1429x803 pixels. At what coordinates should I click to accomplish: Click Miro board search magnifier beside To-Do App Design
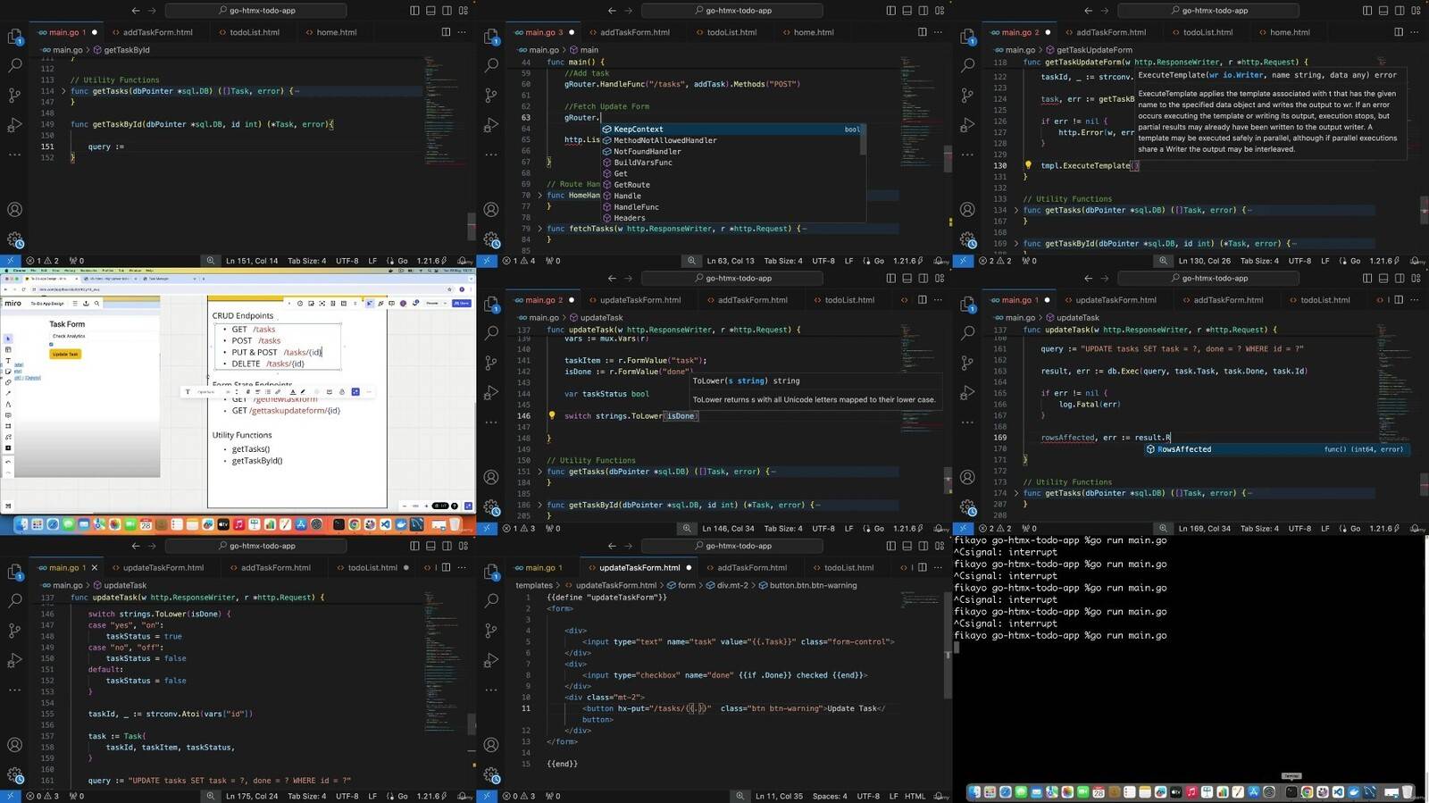pyautogui.click(x=96, y=304)
